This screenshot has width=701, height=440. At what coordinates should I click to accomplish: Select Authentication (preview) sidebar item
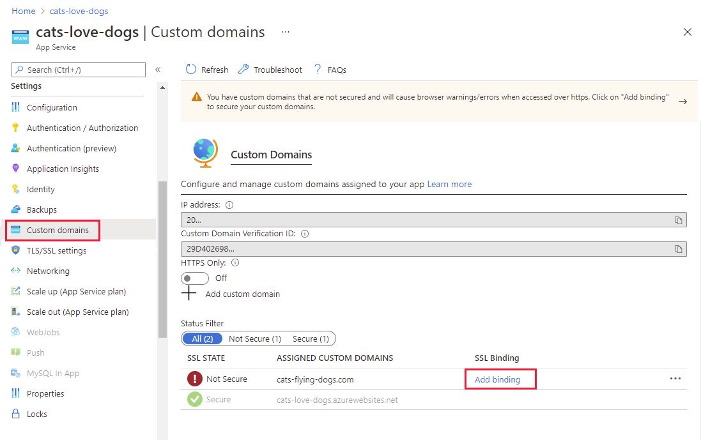point(72,148)
